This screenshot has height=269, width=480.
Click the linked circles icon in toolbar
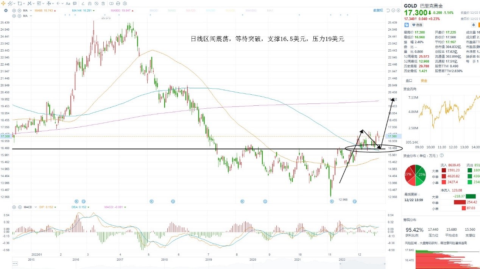[x=111, y=3]
